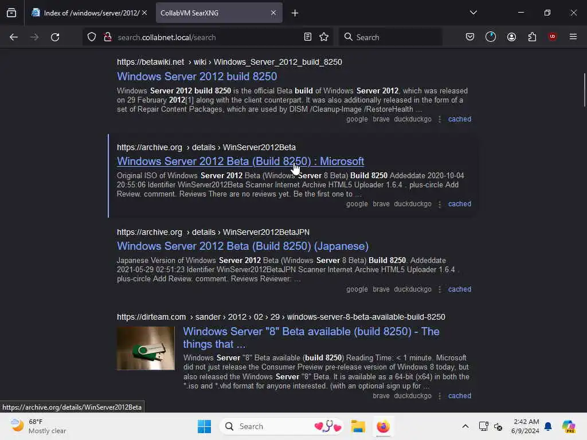Image resolution: width=587 pixels, height=440 pixels.
Task: Open cached version of WinServer2012Beta result
Action: click(x=460, y=204)
